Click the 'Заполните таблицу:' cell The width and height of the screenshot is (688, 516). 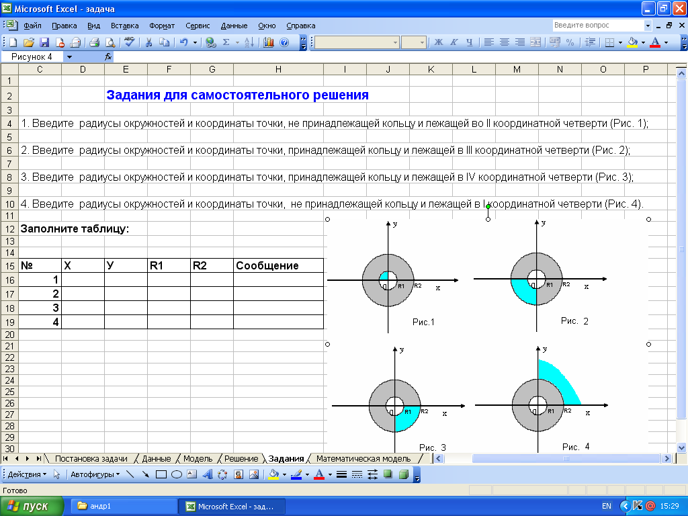(75, 228)
